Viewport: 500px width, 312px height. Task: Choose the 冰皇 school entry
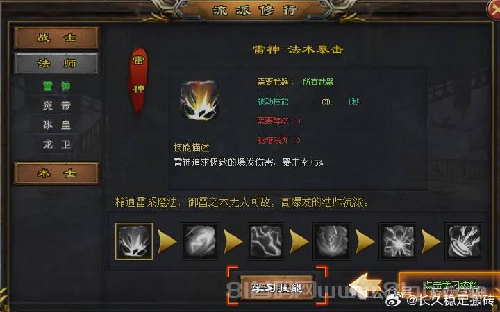57,125
